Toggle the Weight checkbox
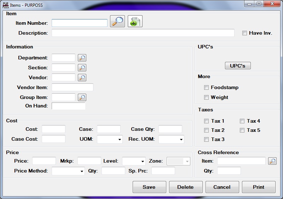 [207, 98]
